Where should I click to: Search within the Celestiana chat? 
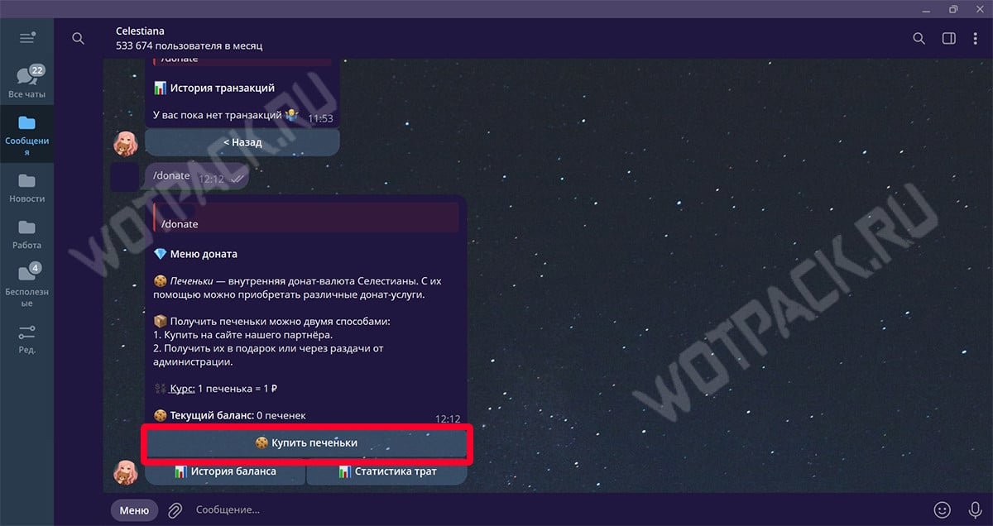click(x=919, y=38)
